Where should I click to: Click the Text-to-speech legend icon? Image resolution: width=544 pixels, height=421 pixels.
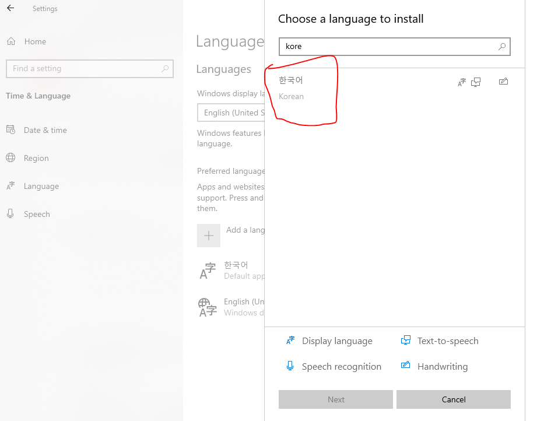(x=406, y=340)
